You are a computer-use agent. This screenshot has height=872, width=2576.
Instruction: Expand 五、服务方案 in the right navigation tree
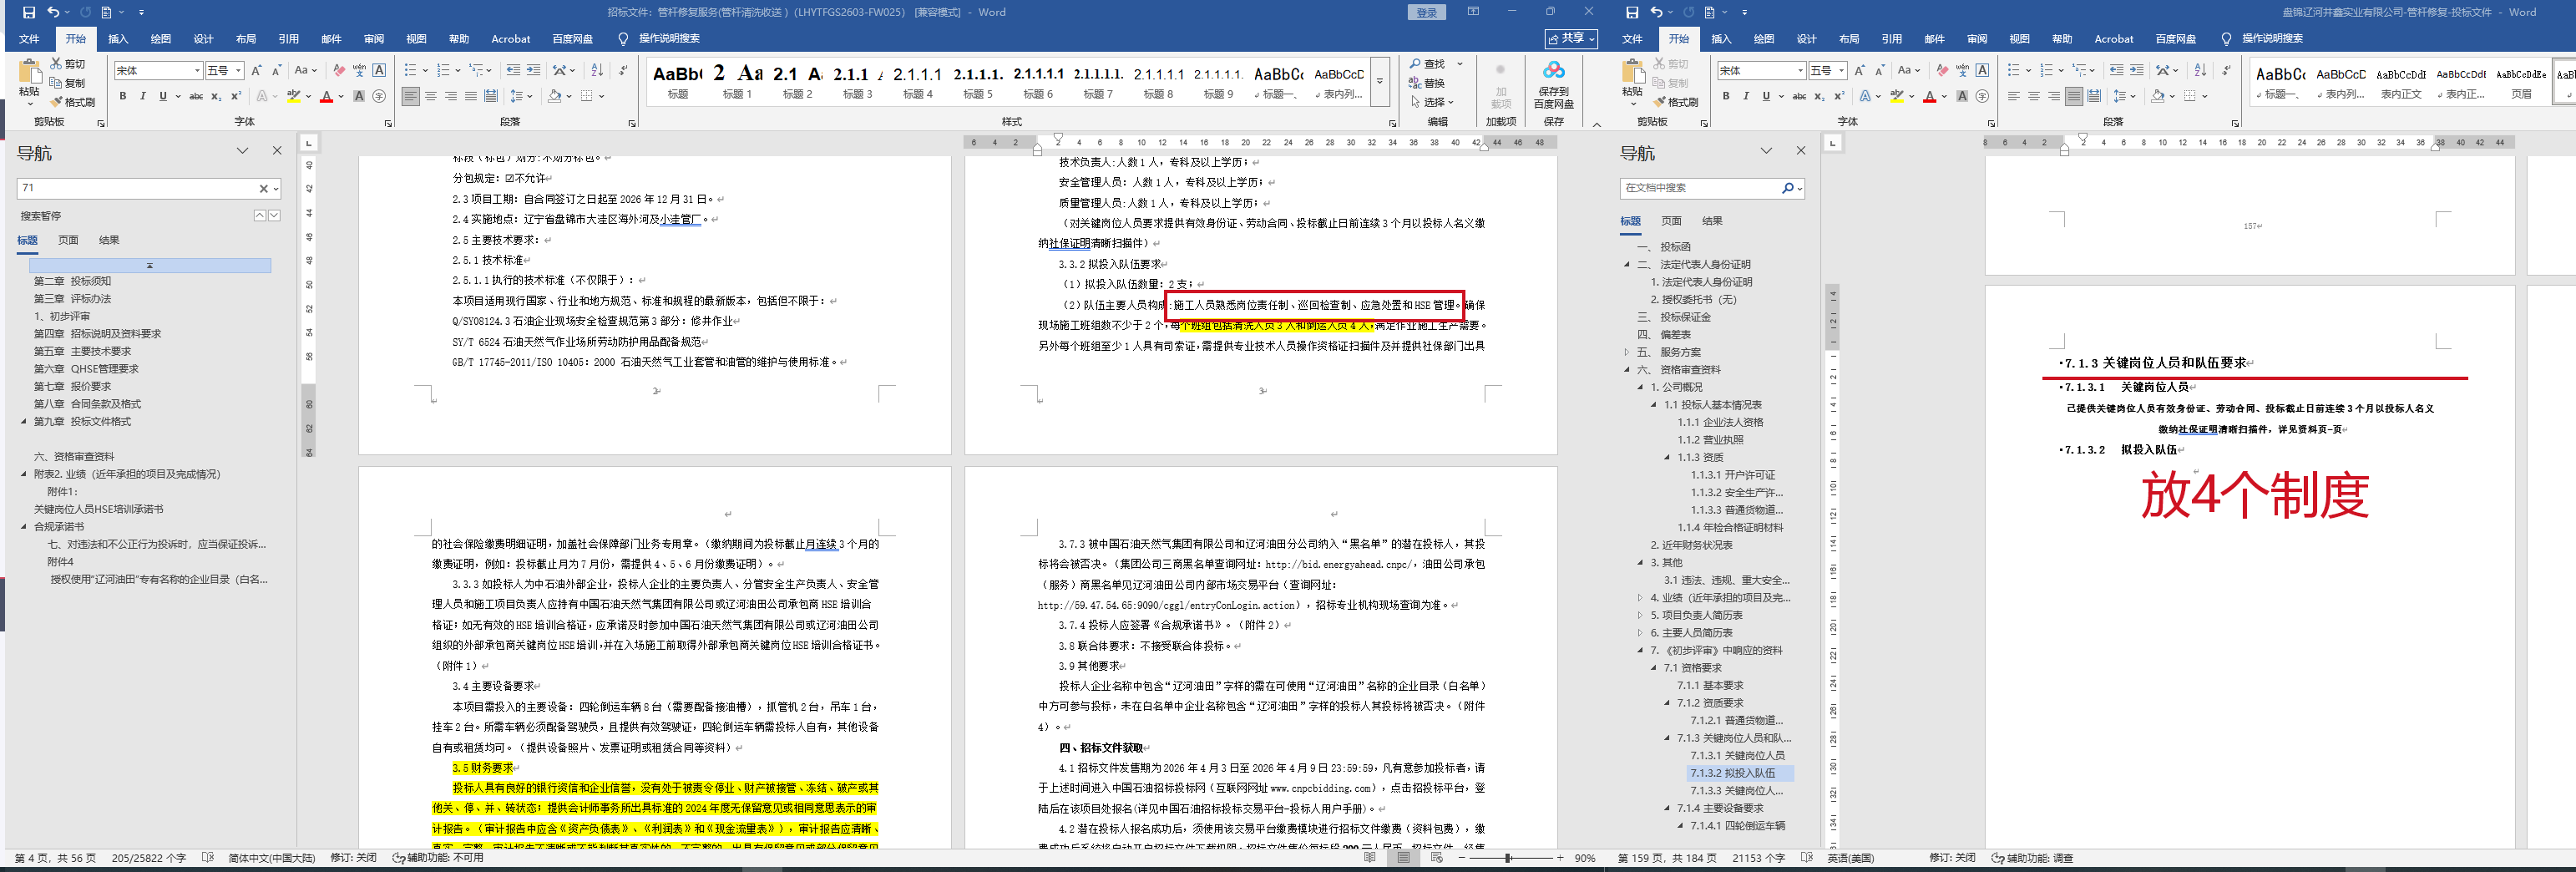[1627, 352]
